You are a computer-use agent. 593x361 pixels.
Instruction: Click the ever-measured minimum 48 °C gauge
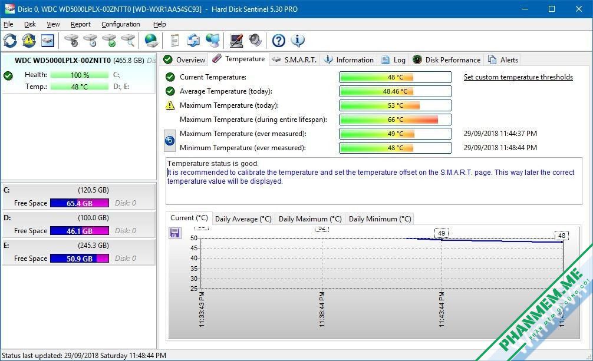395,148
